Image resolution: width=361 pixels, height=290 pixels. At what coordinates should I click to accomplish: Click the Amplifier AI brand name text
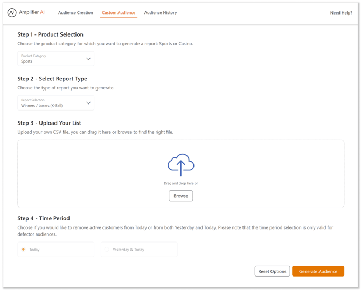[32, 12]
